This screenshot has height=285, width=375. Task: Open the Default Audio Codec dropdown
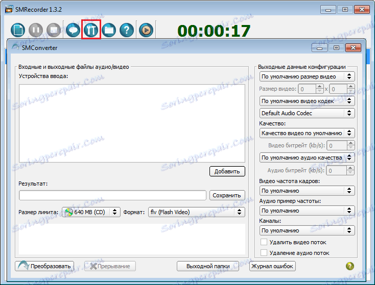point(307,113)
